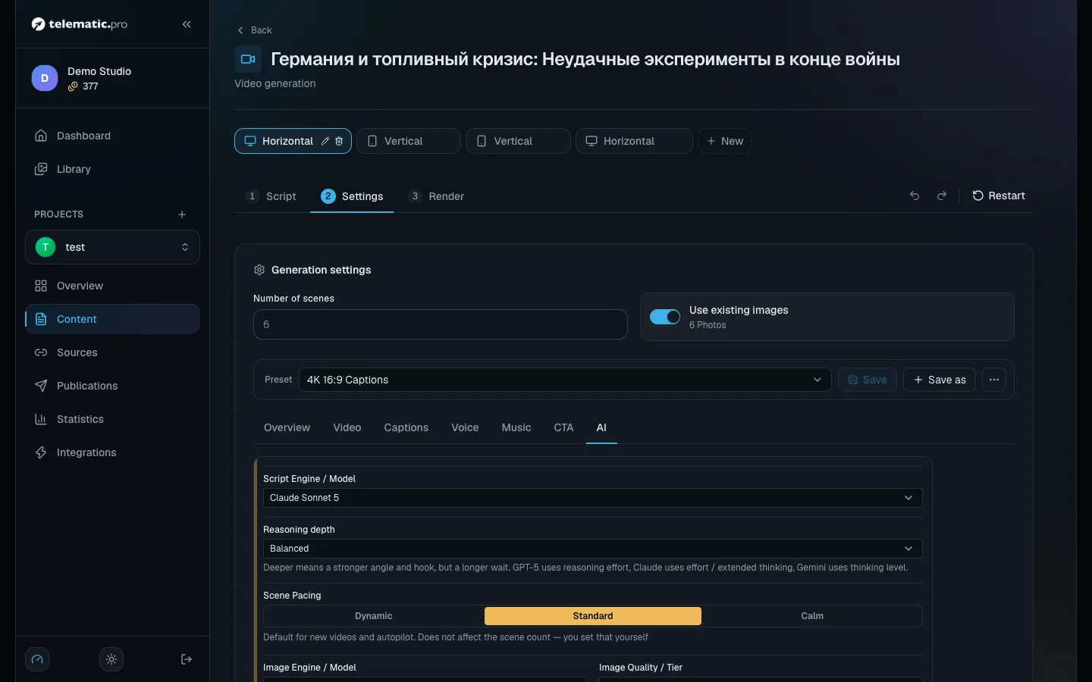Click the Restart button
Screen dimensions: 1092x682
tap(999, 196)
